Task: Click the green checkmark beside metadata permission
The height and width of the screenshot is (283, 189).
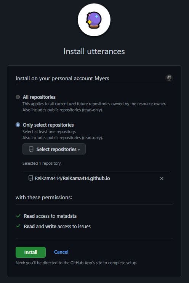Action: [18, 216]
